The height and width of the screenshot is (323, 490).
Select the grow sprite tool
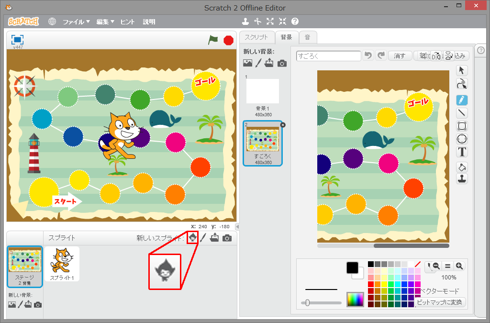[270, 21]
